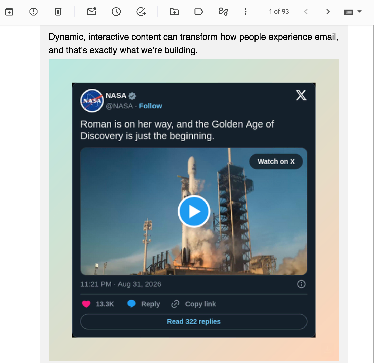374x363 pixels.
Task: Open 'Read 322 replies'
Action: coord(194,322)
